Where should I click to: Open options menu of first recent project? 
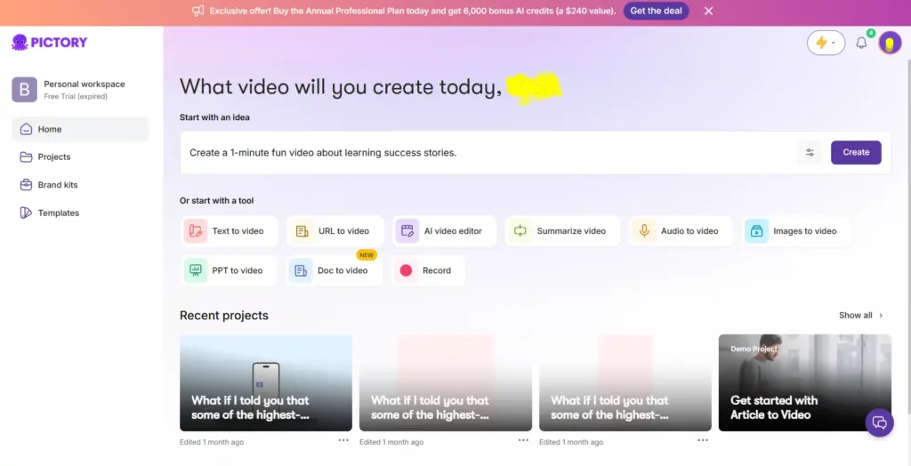(343, 440)
